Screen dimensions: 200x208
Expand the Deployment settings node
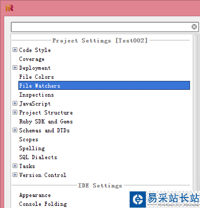click(15, 68)
